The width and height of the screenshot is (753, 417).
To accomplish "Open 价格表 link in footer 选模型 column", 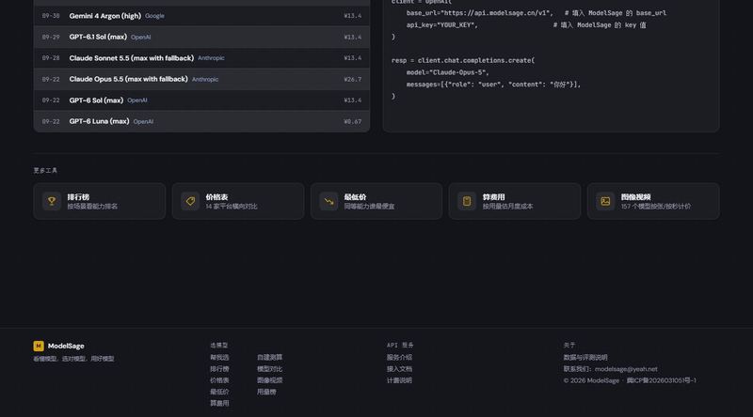I will coord(219,380).
